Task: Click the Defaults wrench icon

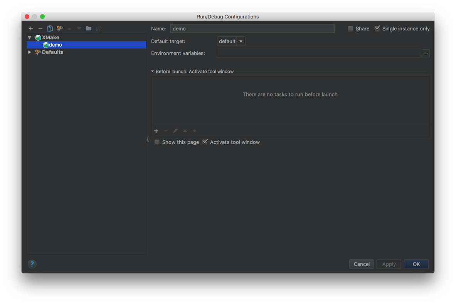Action: (38, 52)
